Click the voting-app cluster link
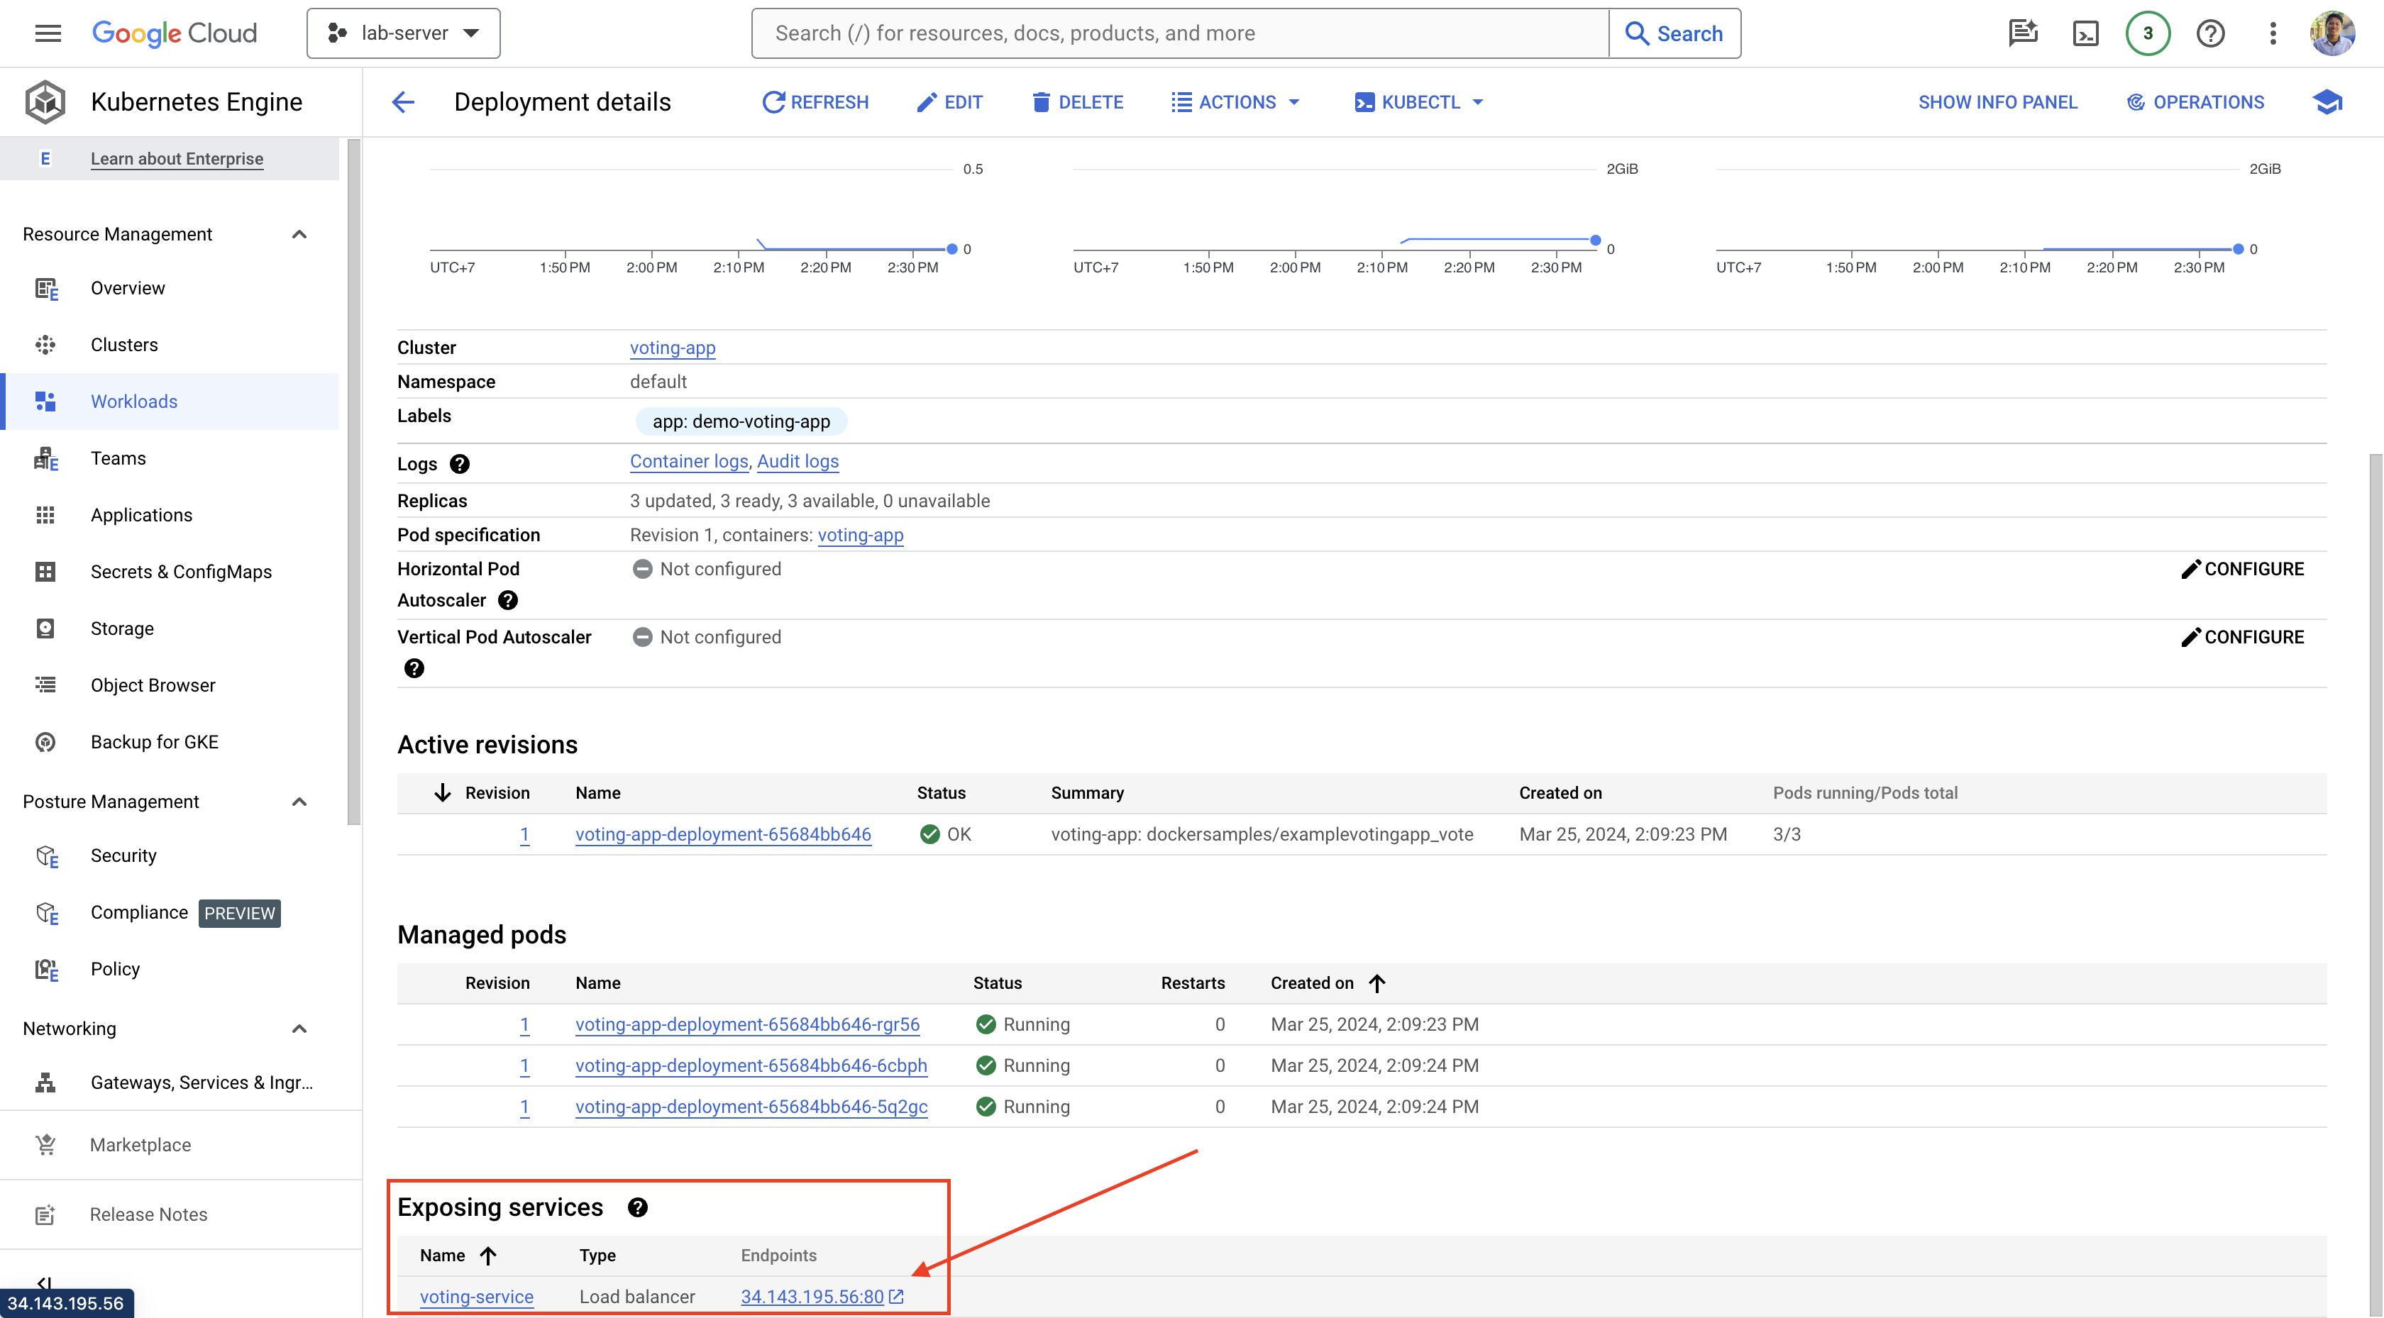 [x=672, y=345]
